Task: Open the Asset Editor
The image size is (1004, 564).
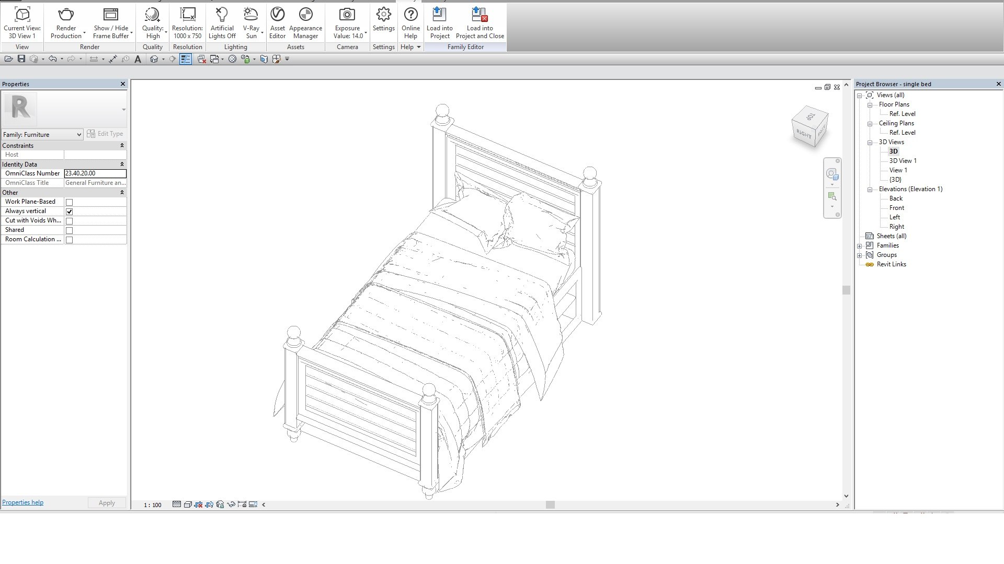Action: coord(277,23)
